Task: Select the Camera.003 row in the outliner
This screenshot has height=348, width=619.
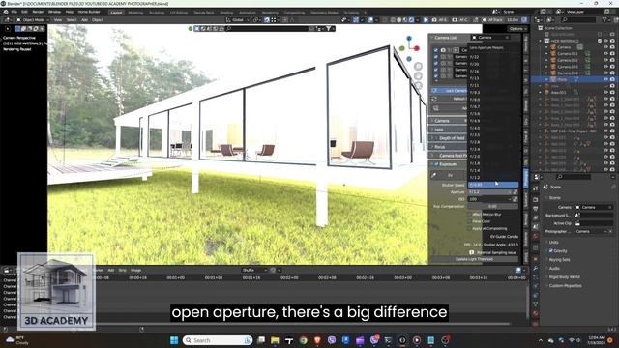Action: 568,67
